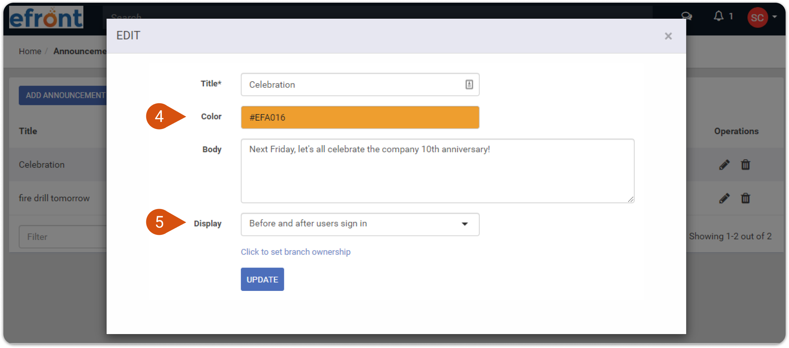Open the notifications bell

pyautogui.click(x=718, y=16)
